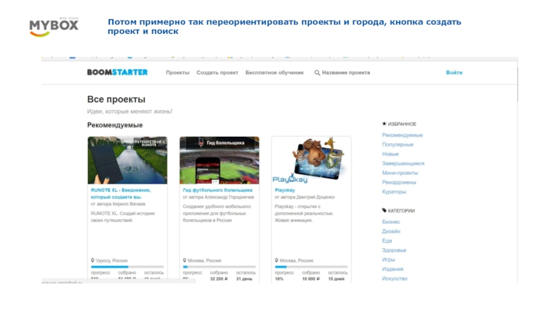554x311 pixels.
Task: Click the search magnifier icon
Action: [x=317, y=73]
